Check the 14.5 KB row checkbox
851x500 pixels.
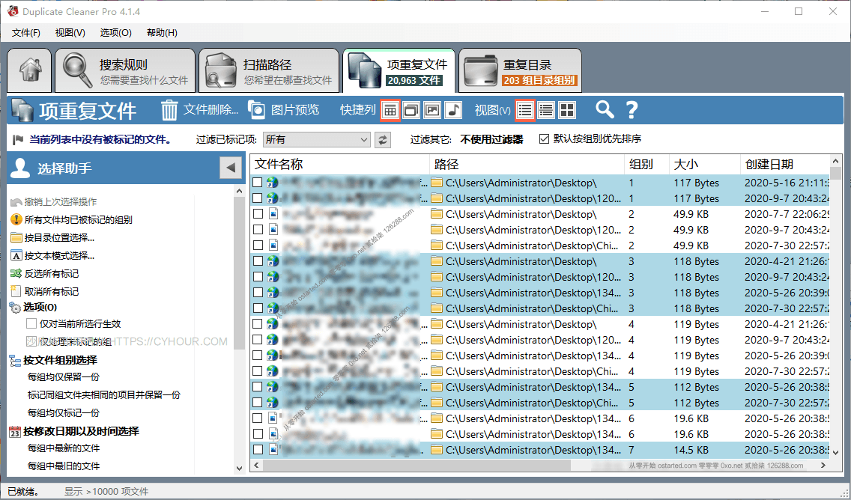pos(258,450)
